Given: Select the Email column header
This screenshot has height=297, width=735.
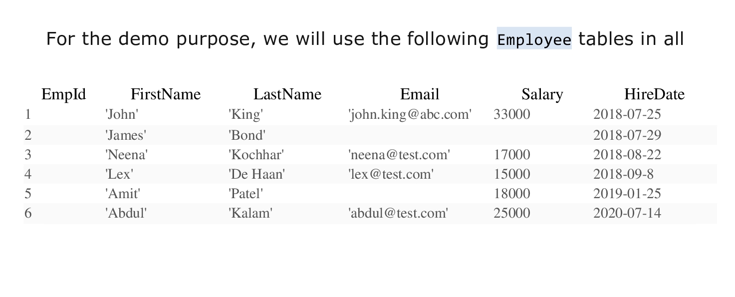Looking at the screenshot, I should 420,94.
